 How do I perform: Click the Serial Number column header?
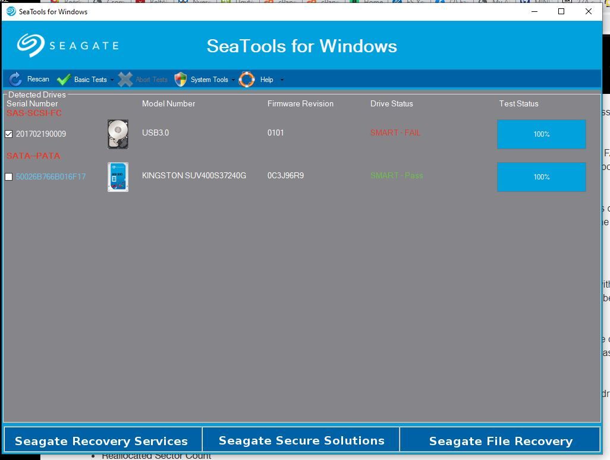coord(32,103)
